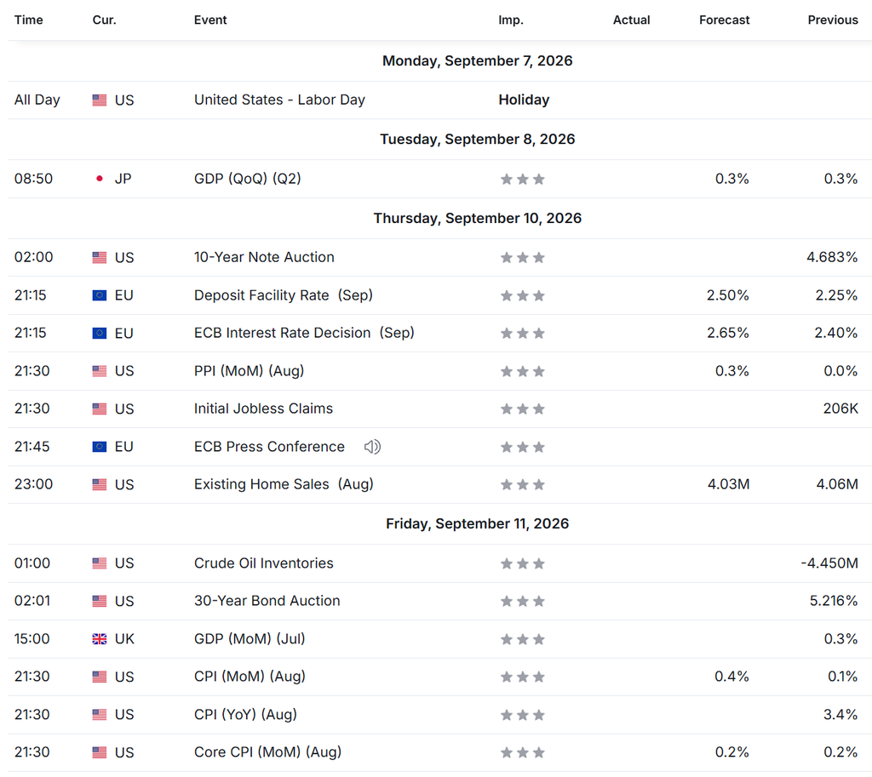The image size is (872, 777).
Task: Click the US flag in Labor Day row
Action: (100, 100)
